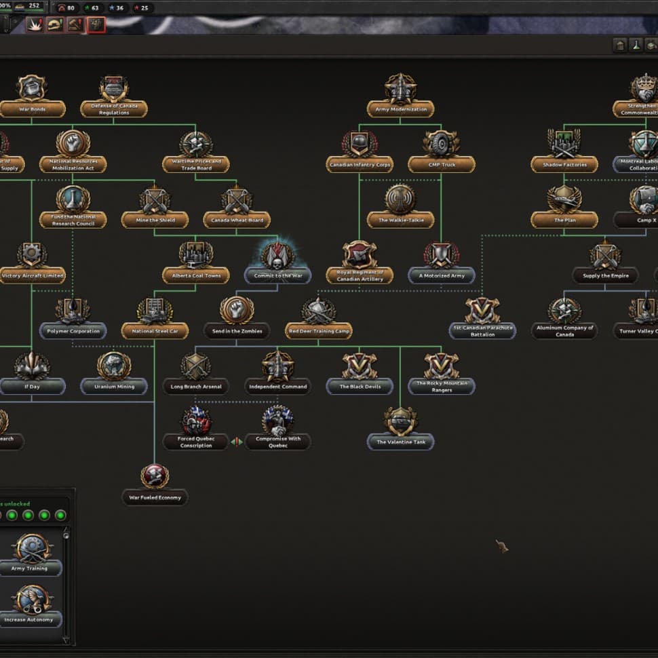Select The Walkie-Talkie focus icon

[x=400, y=201]
